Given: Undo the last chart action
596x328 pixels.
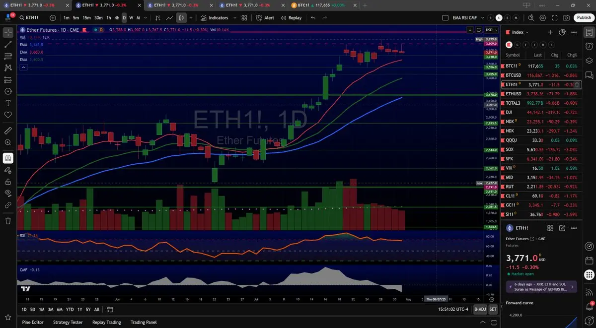Looking at the screenshot, I should [313, 18].
